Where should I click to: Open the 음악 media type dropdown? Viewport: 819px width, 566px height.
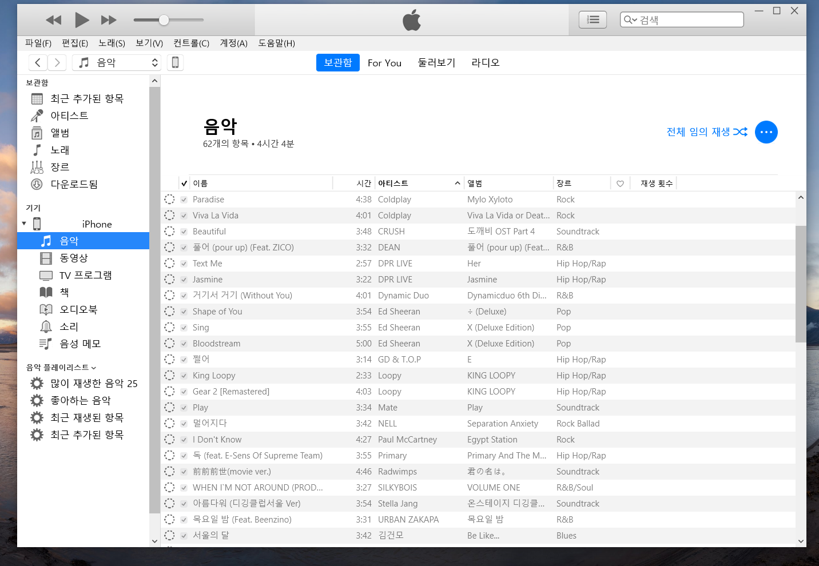[117, 62]
